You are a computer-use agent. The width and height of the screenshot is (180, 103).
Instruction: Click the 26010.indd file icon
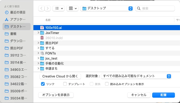click(42, 38)
